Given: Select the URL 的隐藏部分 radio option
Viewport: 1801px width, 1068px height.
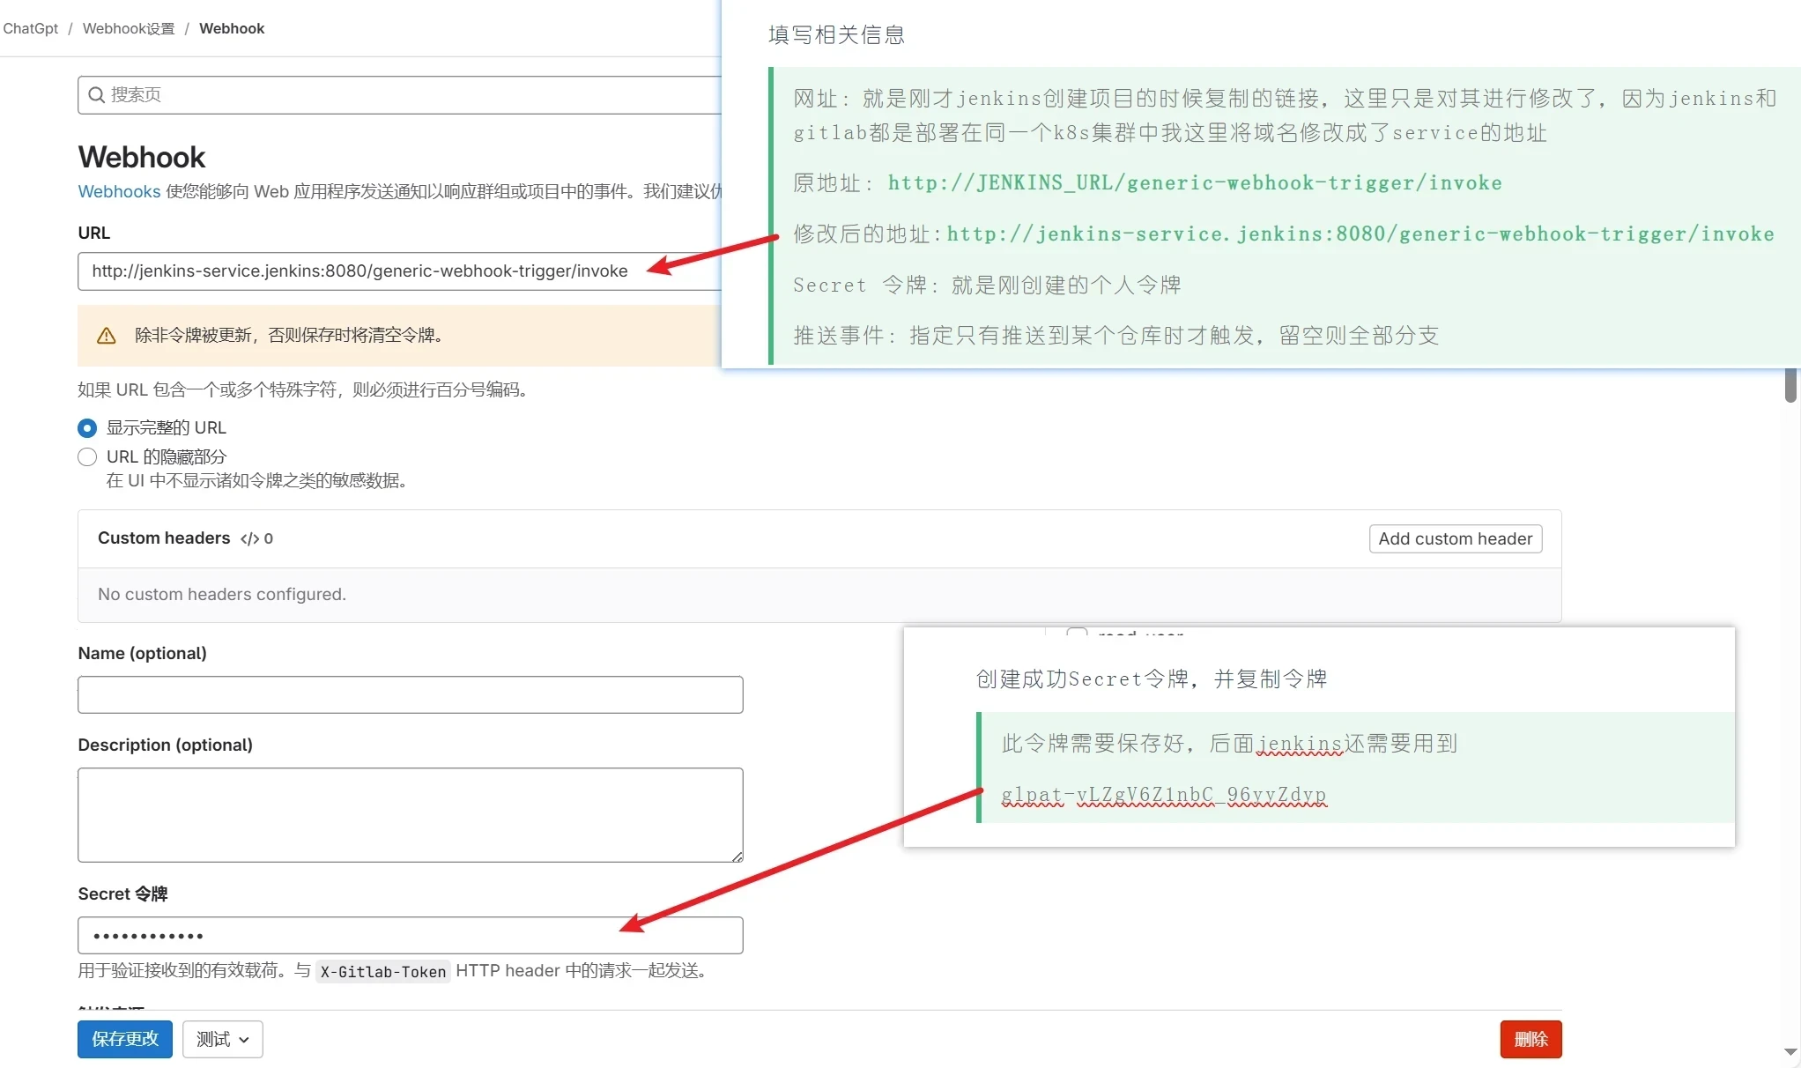Looking at the screenshot, I should point(87,457).
